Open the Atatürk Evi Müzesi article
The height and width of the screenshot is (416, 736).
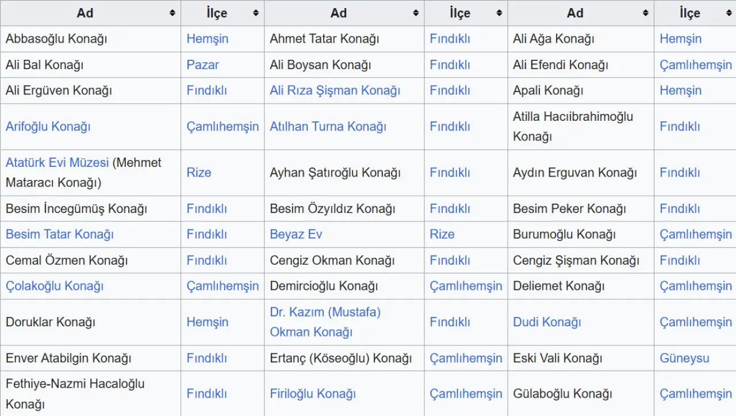pyautogui.click(x=57, y=163)
